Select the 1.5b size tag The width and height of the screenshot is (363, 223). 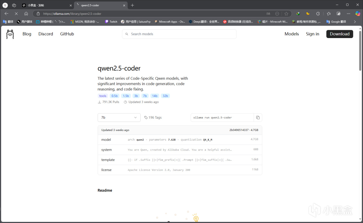click(x=126, y=96)
